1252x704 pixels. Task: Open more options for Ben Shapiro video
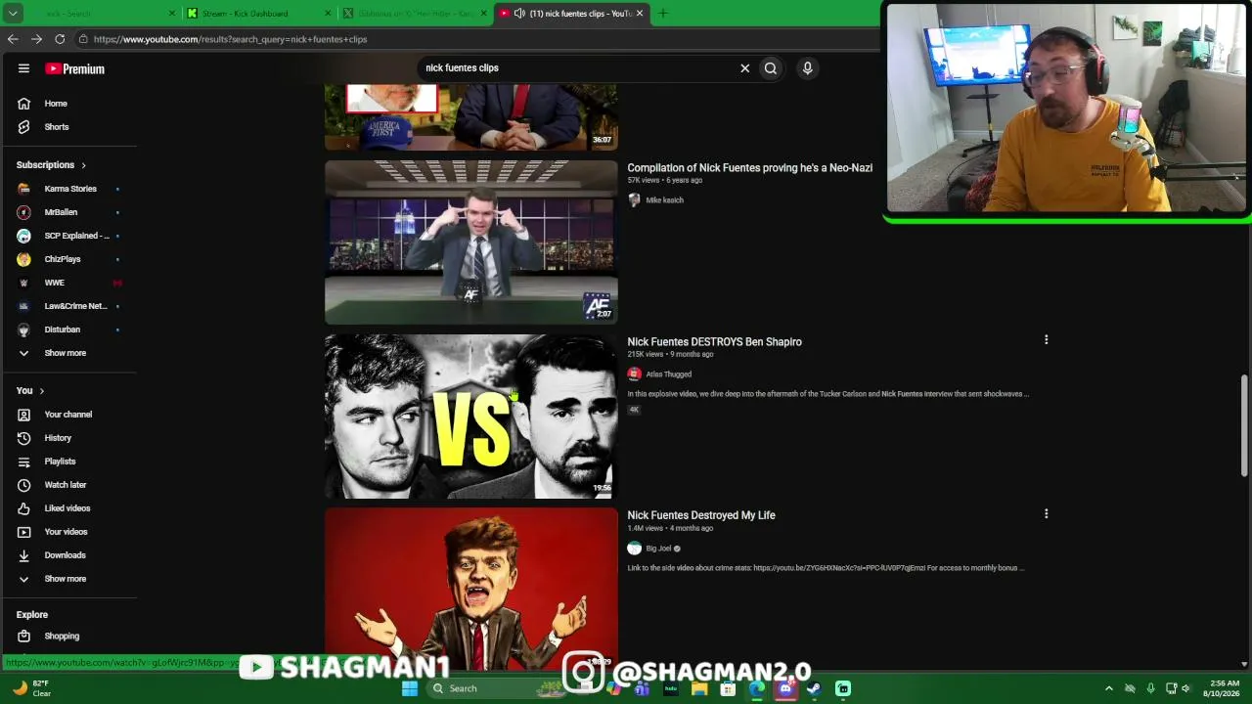(x=1046, y=340)
